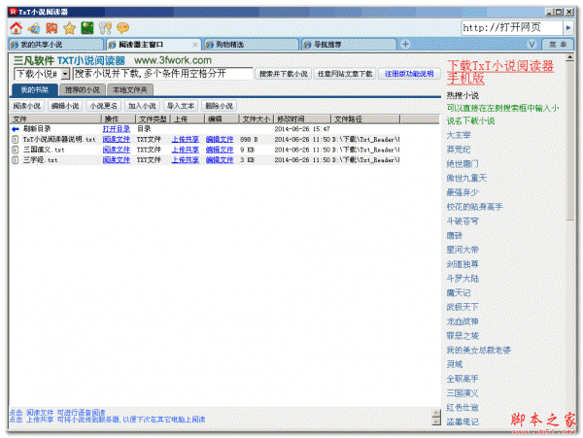Click the blue left arrow refresh directory icon
The width and height of the screenshot is (583, 438).
[16, 129]
